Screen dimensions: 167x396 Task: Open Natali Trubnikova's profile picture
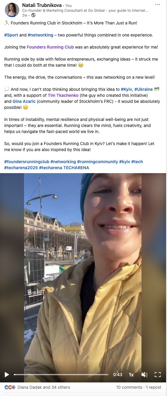[x=12, y=10]
